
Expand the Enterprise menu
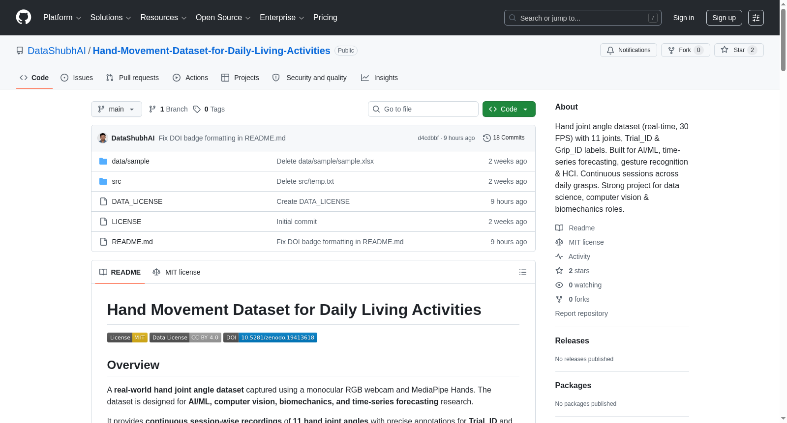[x=282, y=18]
